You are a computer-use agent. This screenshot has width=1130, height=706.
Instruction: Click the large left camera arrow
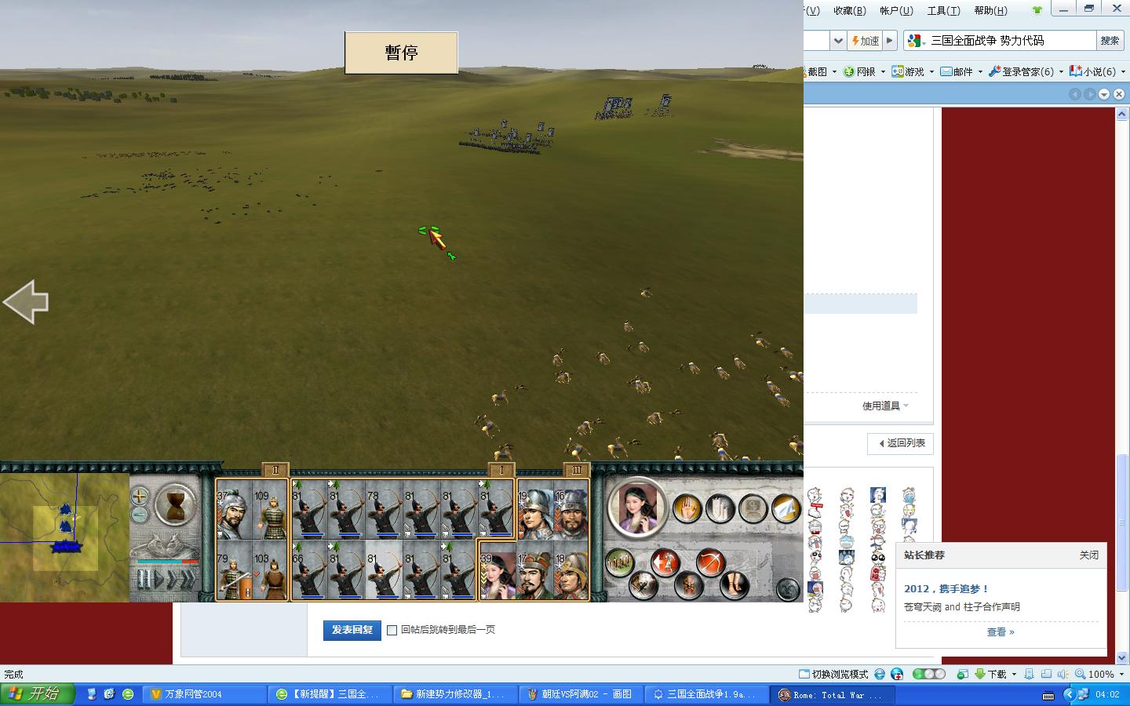point(26,302)
